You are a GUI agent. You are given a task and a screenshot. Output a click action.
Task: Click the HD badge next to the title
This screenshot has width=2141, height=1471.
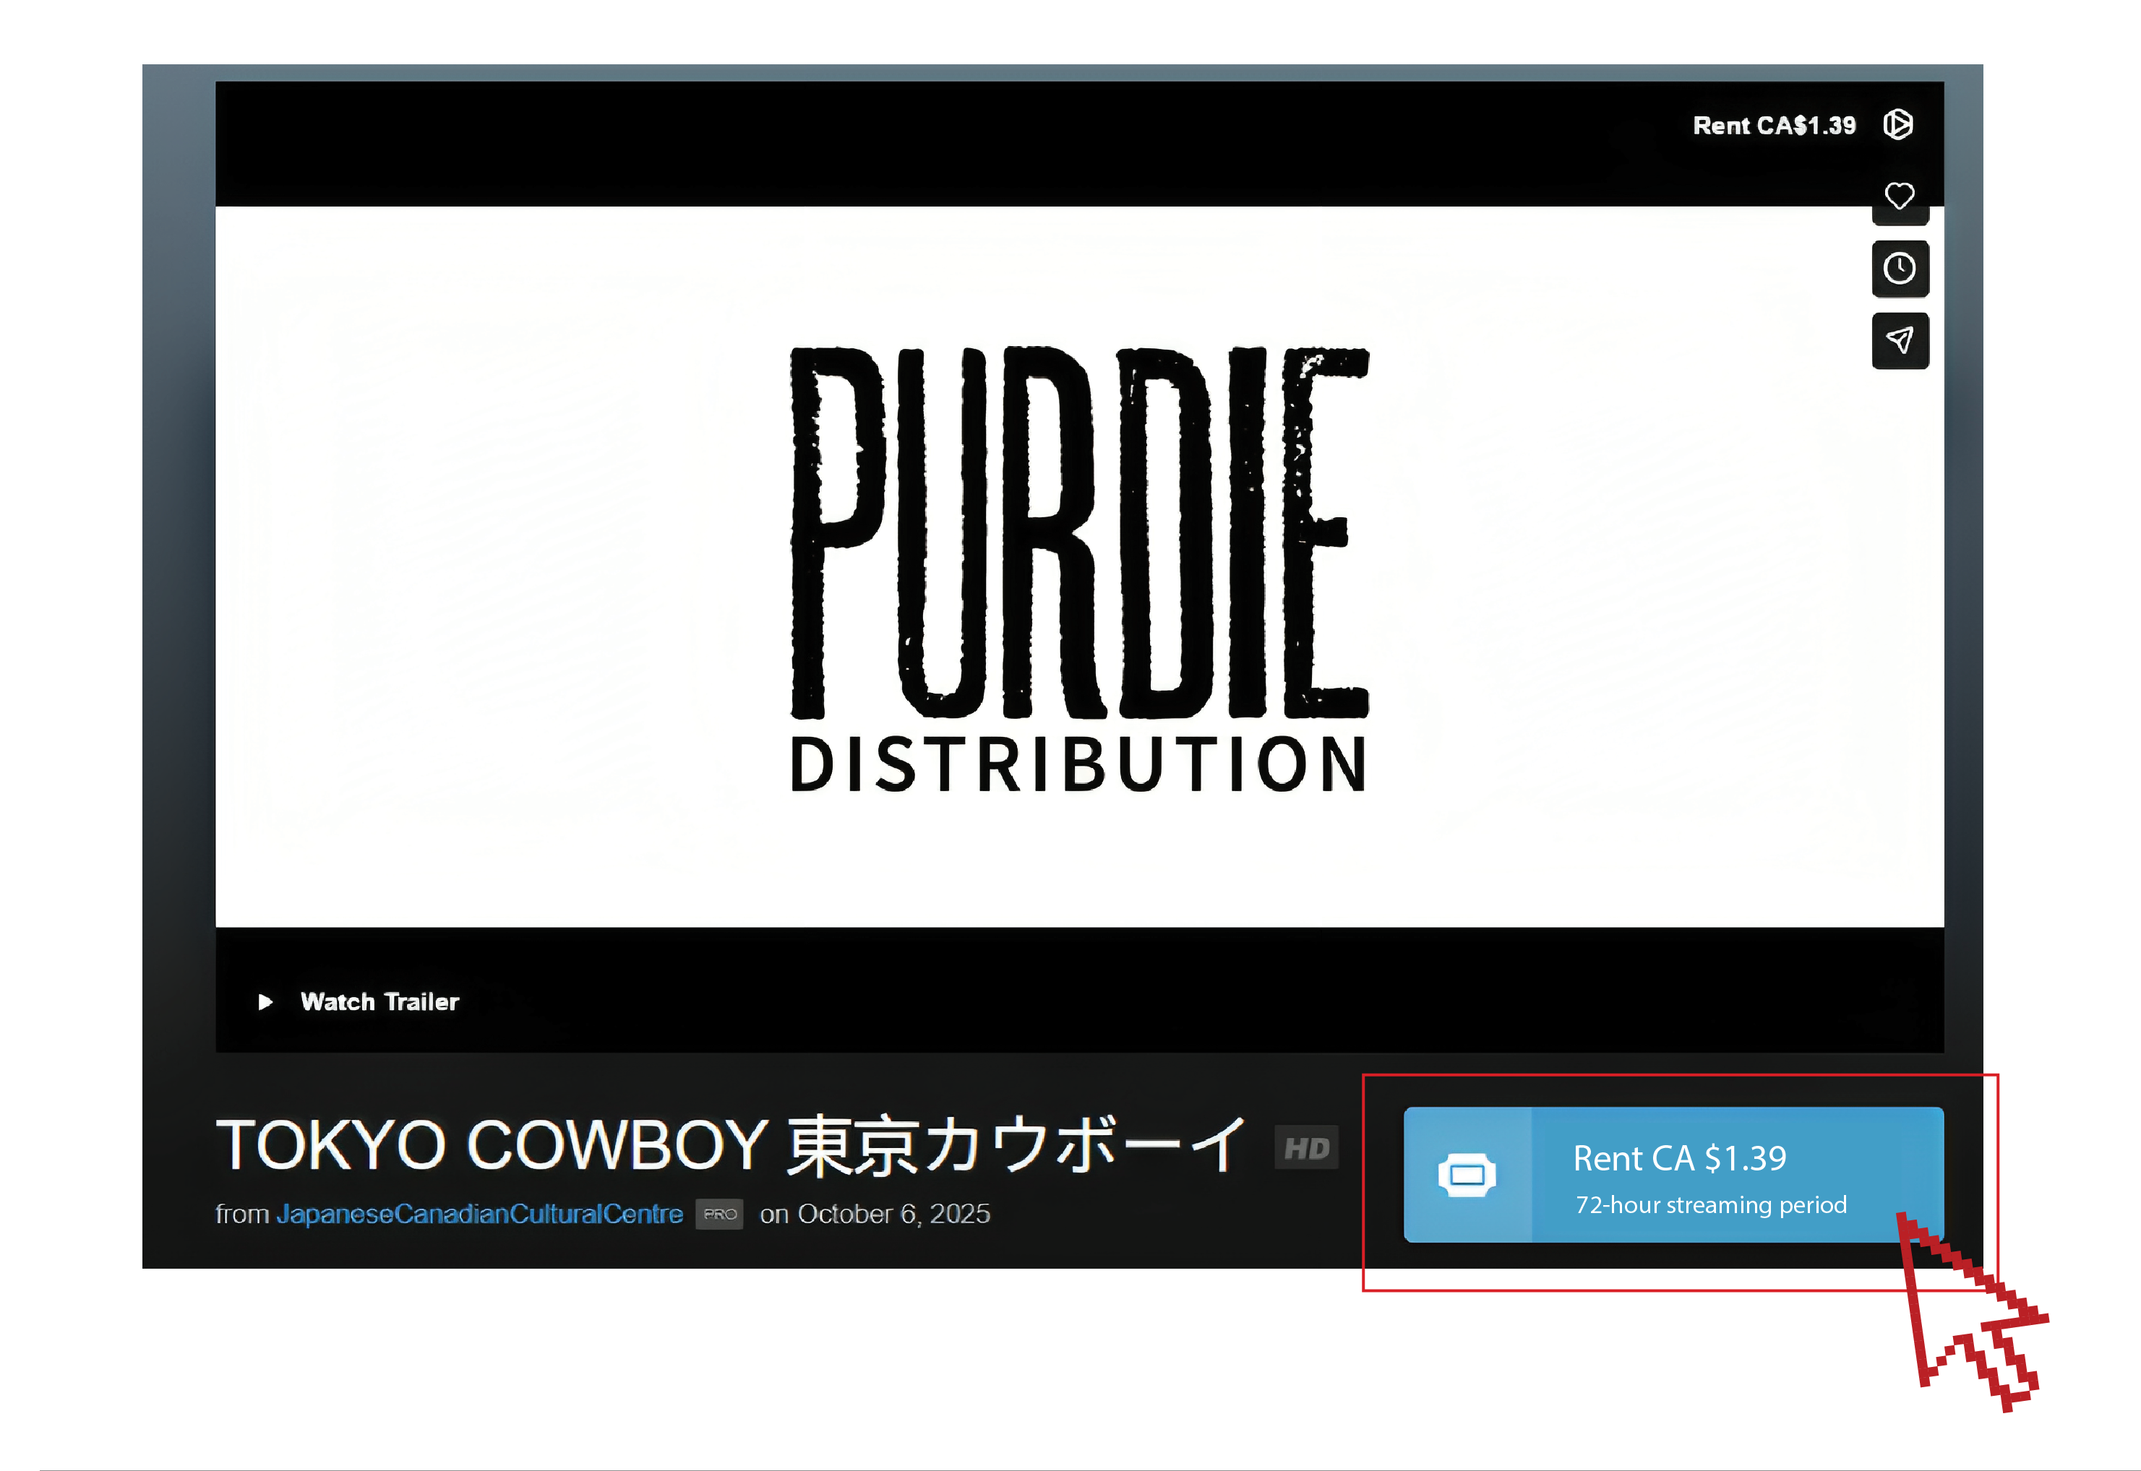point(1309,1147)
